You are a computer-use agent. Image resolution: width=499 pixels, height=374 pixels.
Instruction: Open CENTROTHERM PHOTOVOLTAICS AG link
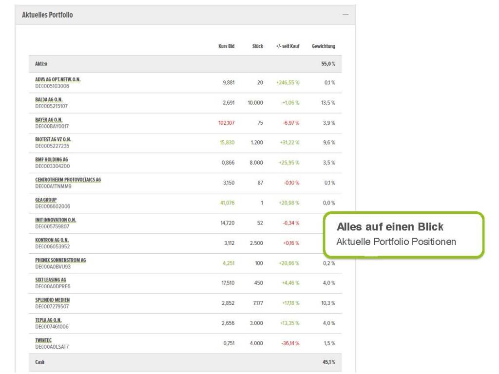coord(68,180)
